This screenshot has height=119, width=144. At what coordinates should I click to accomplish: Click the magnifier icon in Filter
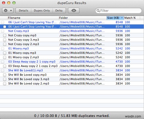(98, 11)
